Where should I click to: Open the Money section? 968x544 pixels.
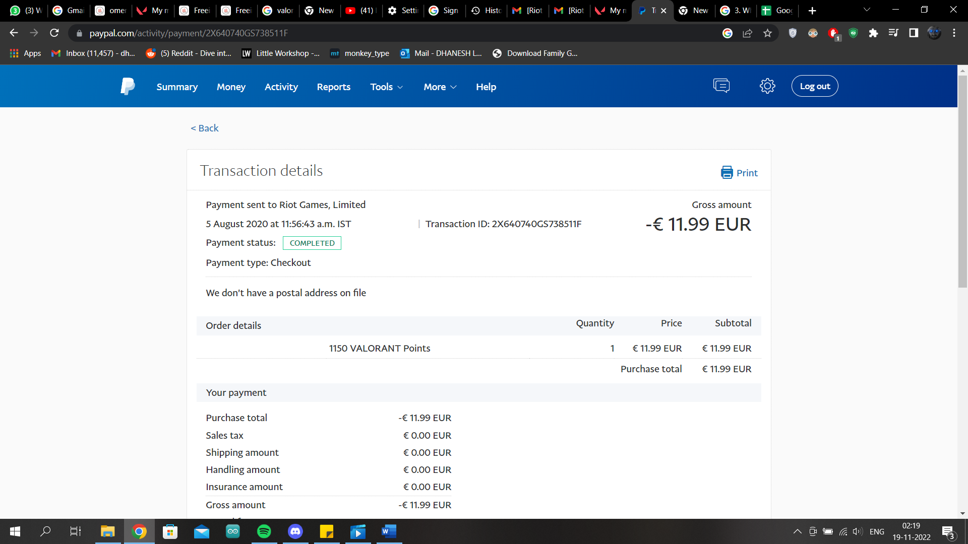(231, 87)
